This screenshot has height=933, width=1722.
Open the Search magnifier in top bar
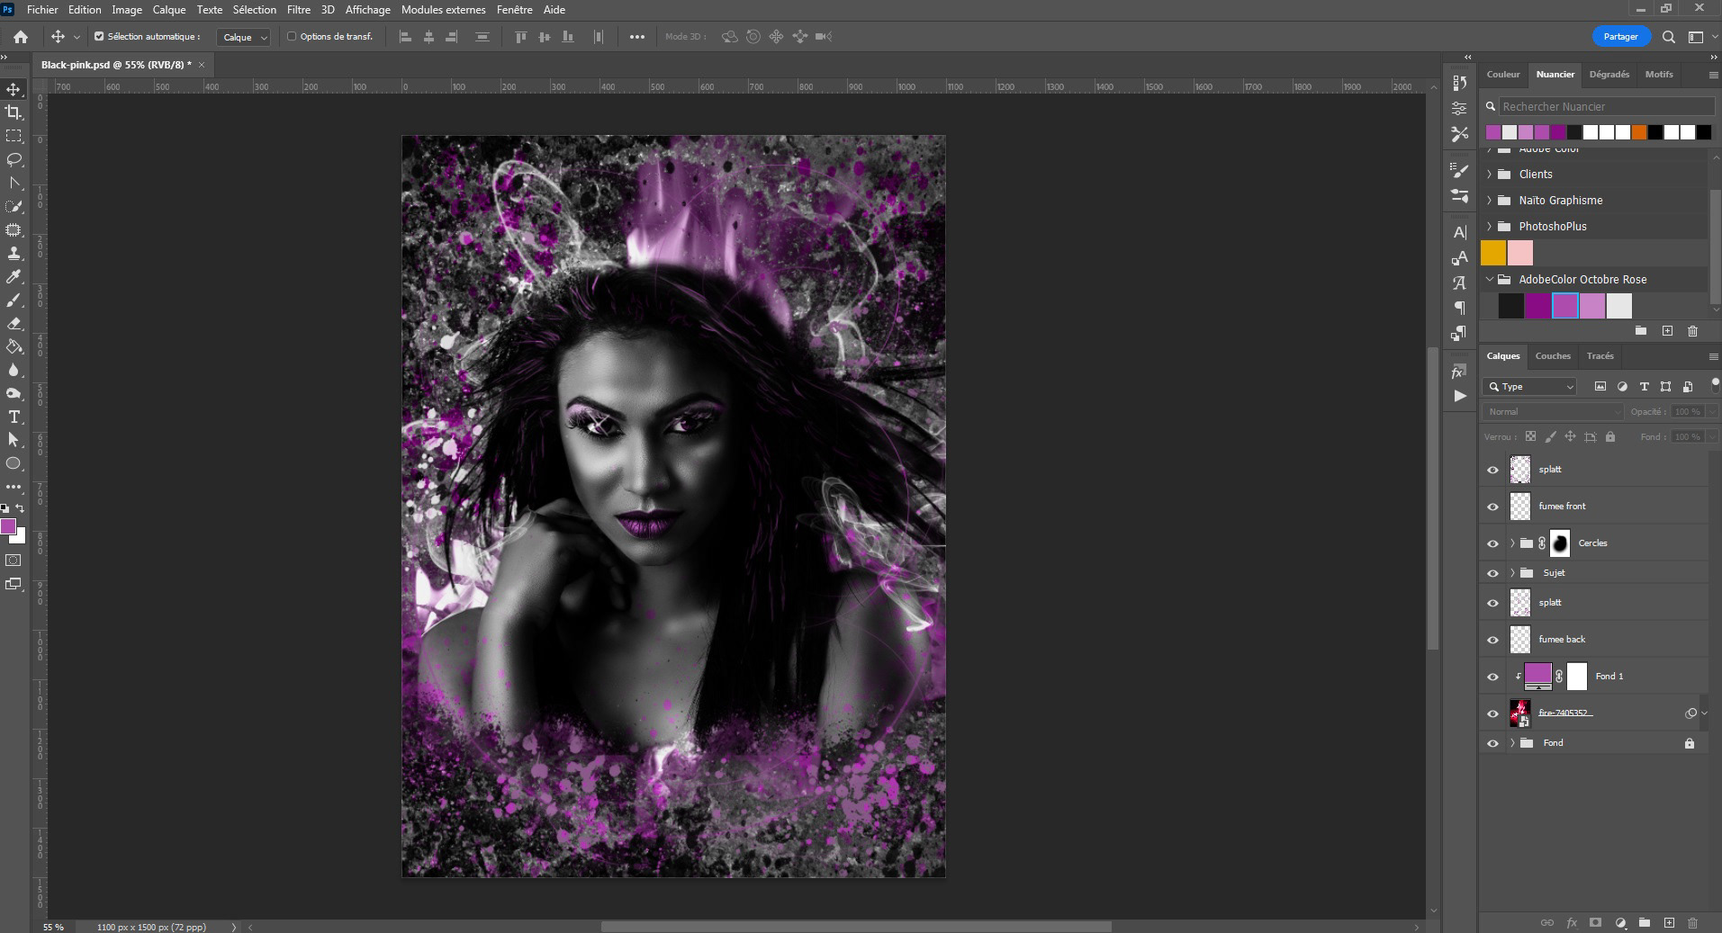(x=1668, y=37)
